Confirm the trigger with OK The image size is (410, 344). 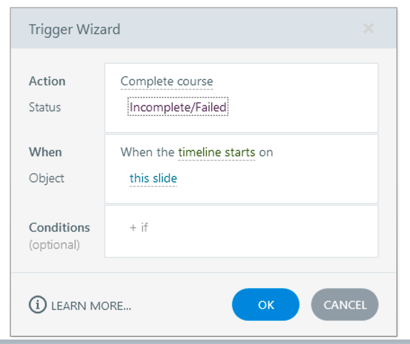pos(266,305)
